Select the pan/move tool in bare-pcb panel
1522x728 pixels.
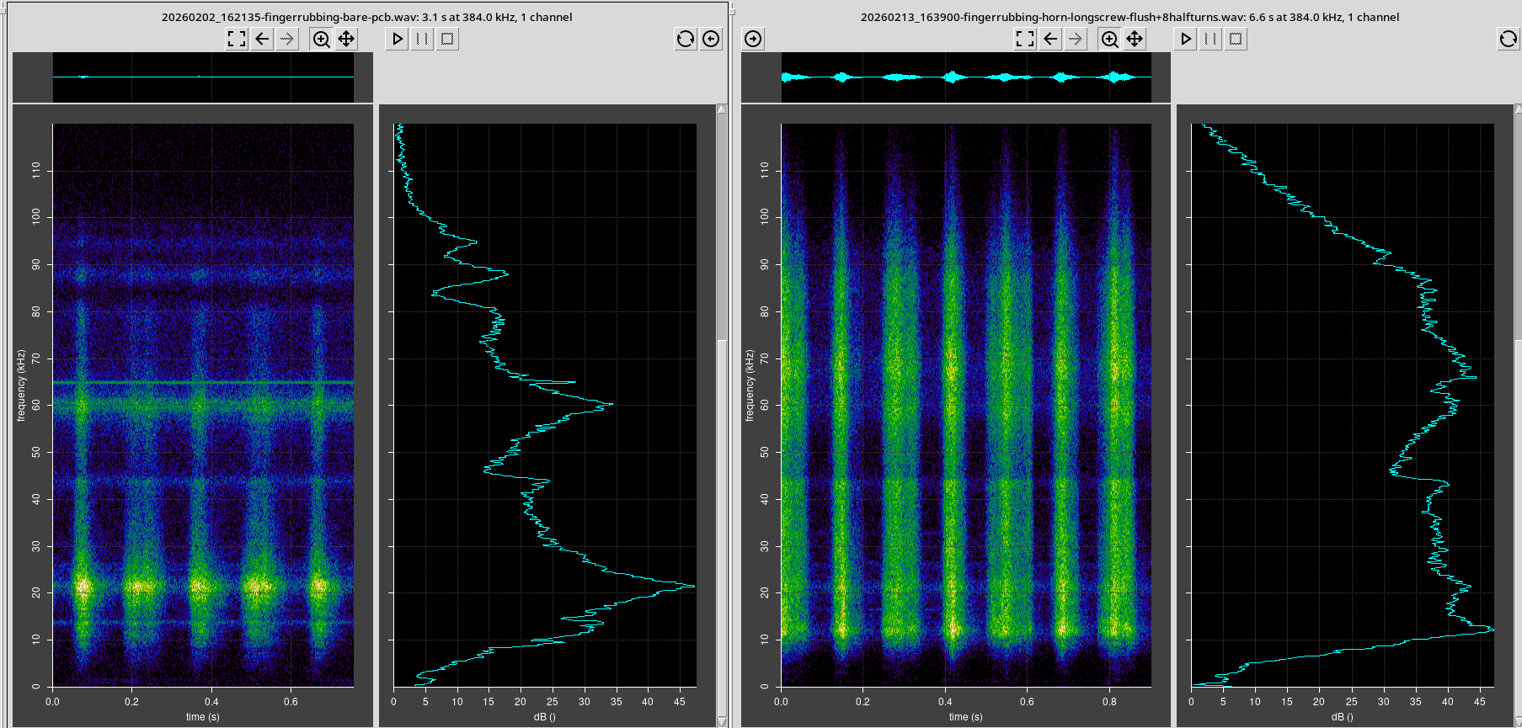click(346, 39)
